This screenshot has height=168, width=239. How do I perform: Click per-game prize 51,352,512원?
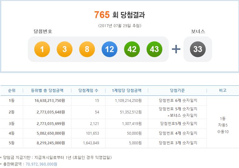click(131, 112)
